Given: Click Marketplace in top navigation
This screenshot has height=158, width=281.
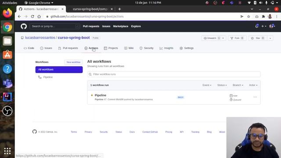Looking at the screenshot, I should tap(121, 26).
